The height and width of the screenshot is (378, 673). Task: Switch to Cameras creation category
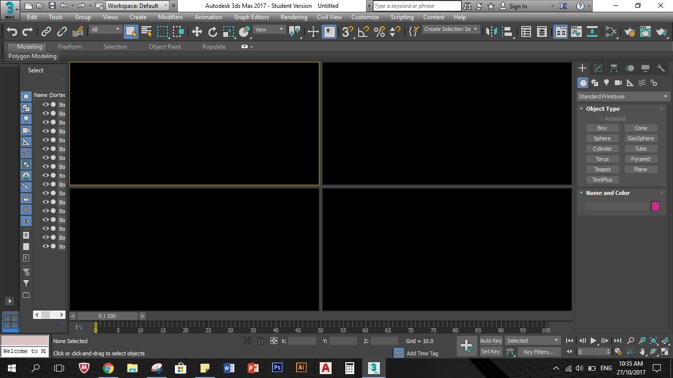coord(618,83)
